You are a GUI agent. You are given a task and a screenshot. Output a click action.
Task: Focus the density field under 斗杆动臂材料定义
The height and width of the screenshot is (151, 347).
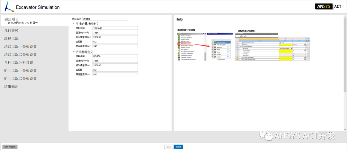(x=115, y=33)
